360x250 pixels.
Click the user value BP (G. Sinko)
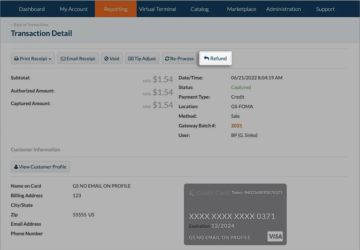244,135
